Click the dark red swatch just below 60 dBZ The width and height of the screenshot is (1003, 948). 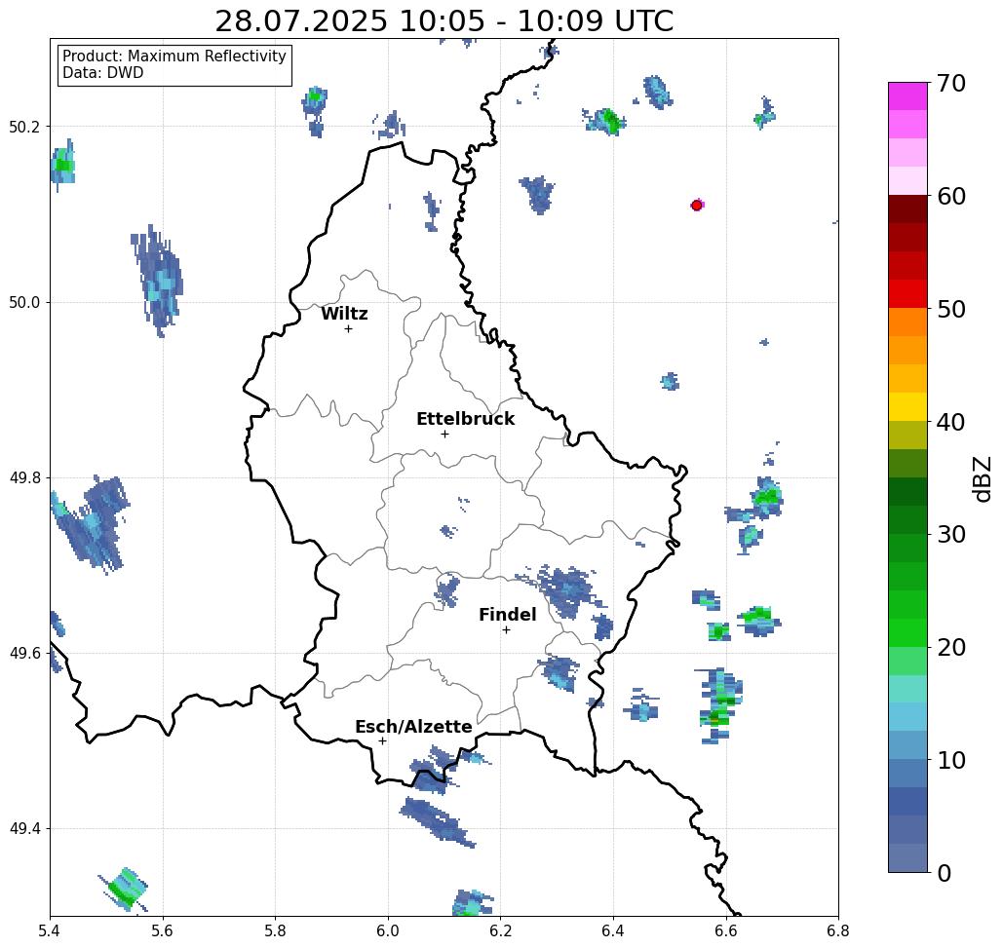pyautogui.click(x=907, y=209)
